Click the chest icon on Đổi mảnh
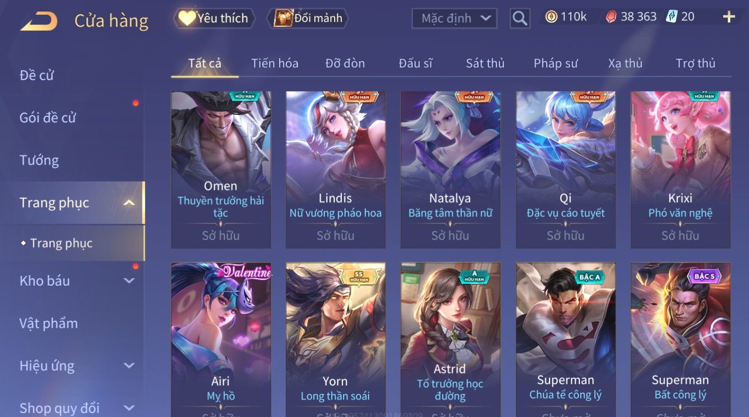 pyautogui.click(x=283, y=18)
